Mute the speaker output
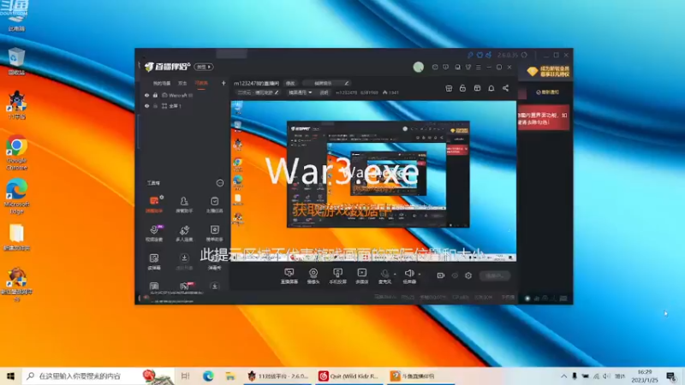This screenshot has width=685, height=385. (409, 275)
